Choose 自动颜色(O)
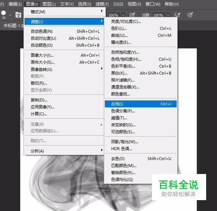Viewport: 217px width, 211px height. 64,45
